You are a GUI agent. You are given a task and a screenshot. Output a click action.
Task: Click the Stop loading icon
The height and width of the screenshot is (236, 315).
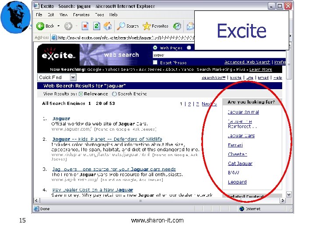(85, 26)
